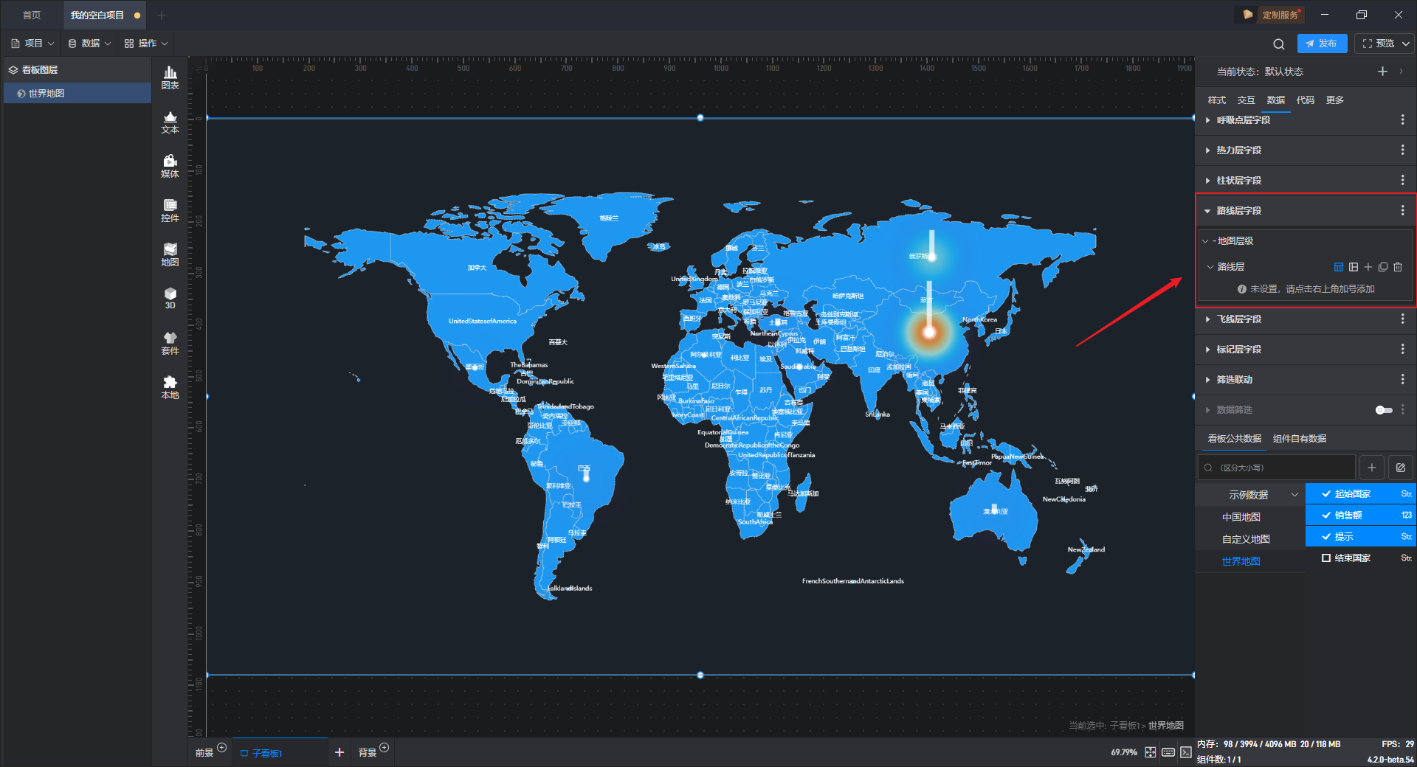Viewport: 1417px width, 767px height.
Task: Click the data field search input box
Action: pyautogui.click(x=1277, y=468)
